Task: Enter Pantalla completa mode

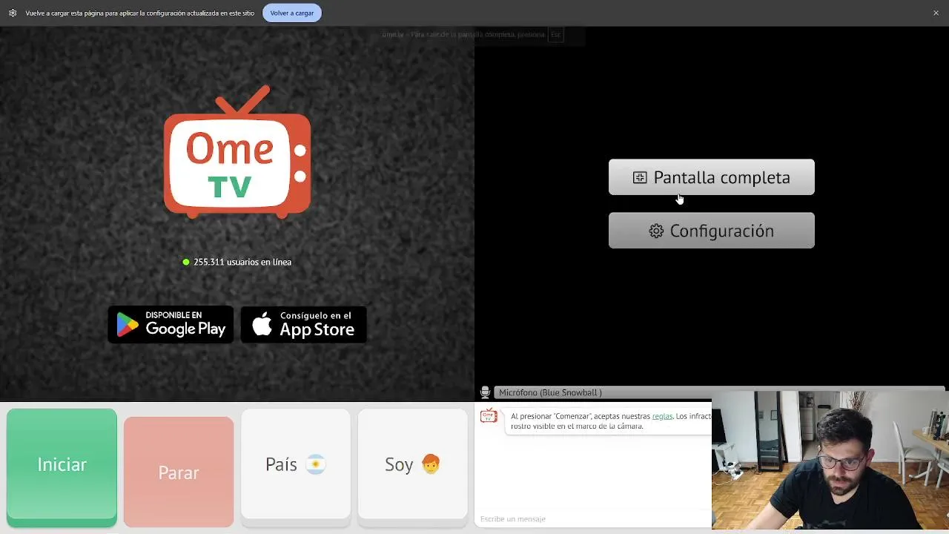Action: click(711, 177)
